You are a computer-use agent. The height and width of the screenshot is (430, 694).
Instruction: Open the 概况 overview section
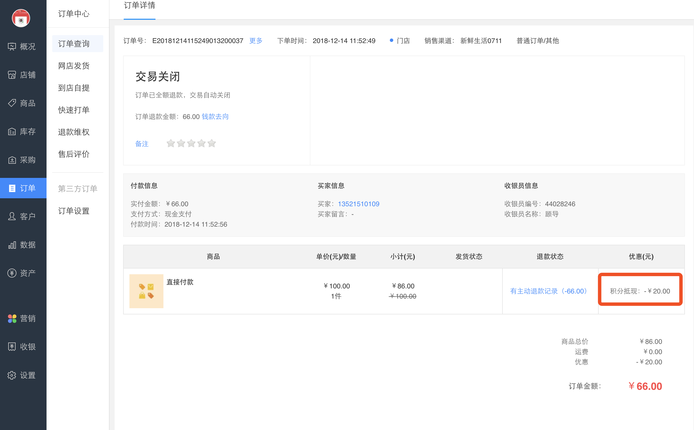[x=23, y=46]
